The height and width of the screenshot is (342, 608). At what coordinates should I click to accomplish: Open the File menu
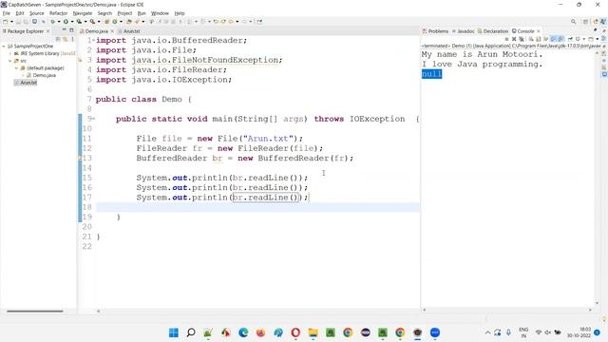point(7,13)
